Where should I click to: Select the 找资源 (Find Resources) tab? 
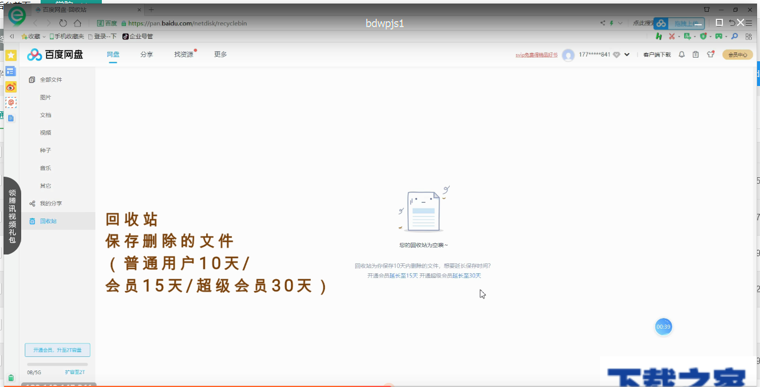pyautogui.click(x=182, y=54)
